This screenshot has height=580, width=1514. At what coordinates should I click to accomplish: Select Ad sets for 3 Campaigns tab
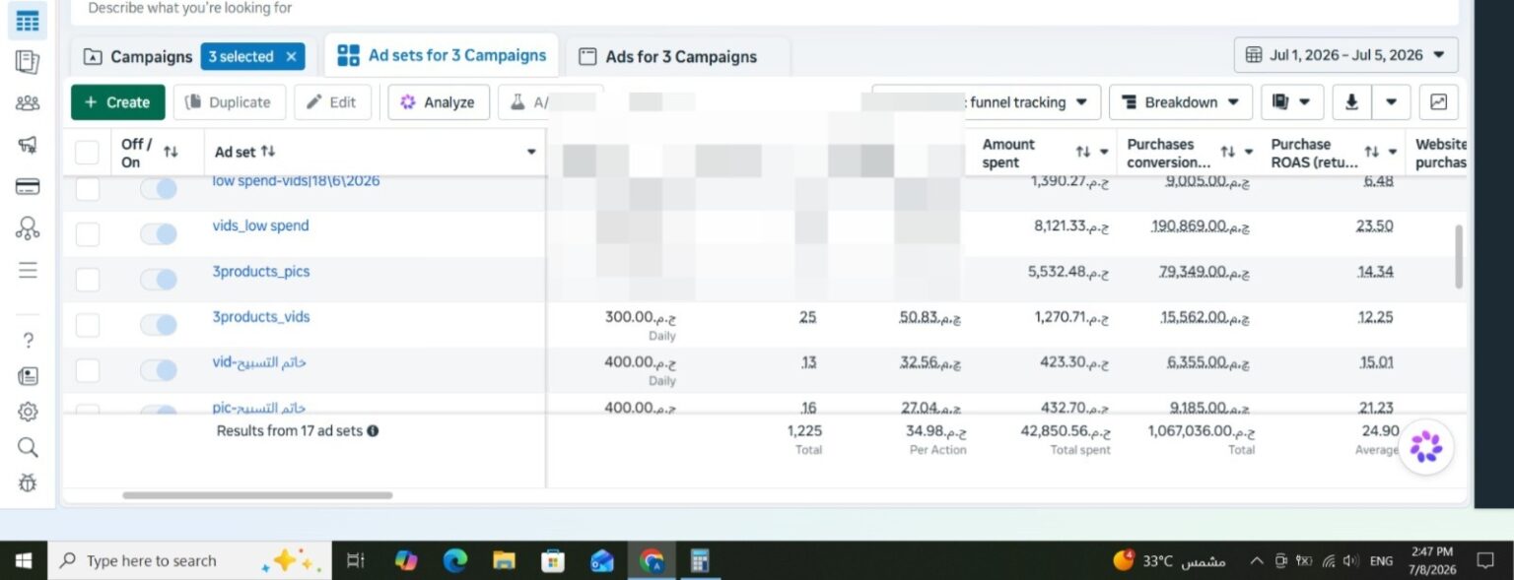tap(442, 55)
